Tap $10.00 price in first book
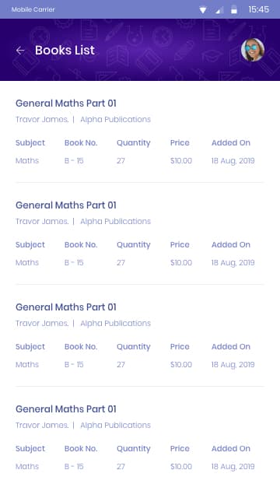 [x=181, y=161]
